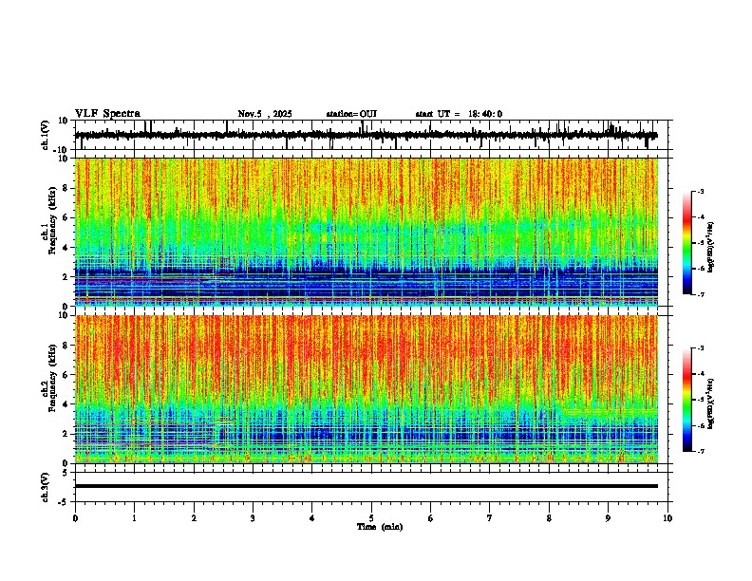The image size is (752, 581).
Task: Click the ch.3 flat voltage trace line
Action: click(x=367, y=486)
